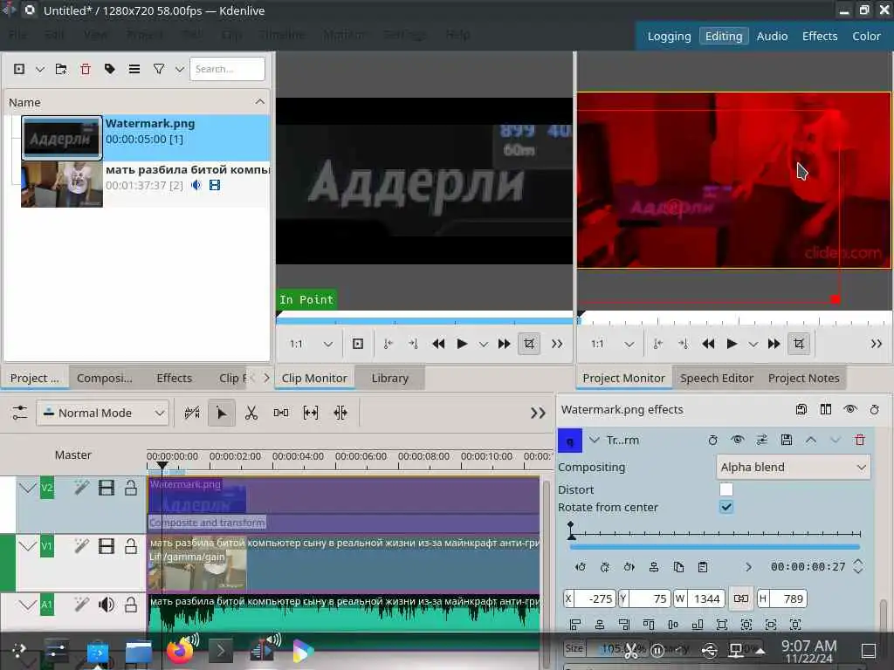Open the Compositing Alpha blend dropdown
Viewport: 894px width, 670px height.
tap(793, 468)
